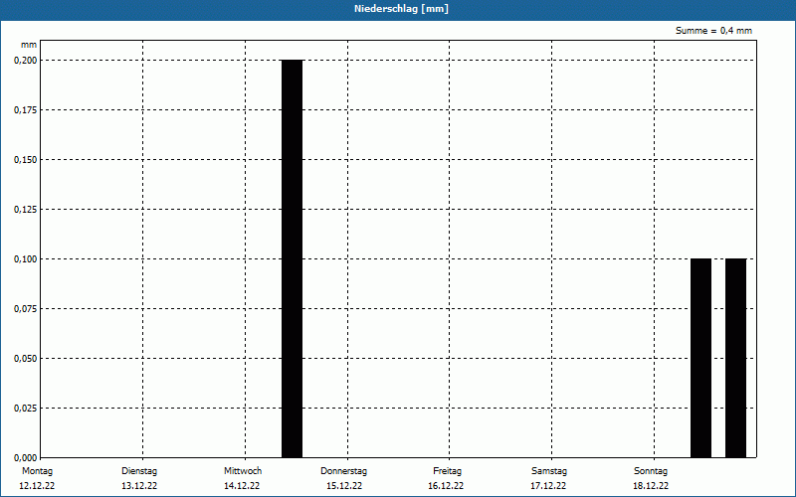This screenshot has height=497, width=796.
Task: Select the Donnerstag axis label
Action: [343, 471]
